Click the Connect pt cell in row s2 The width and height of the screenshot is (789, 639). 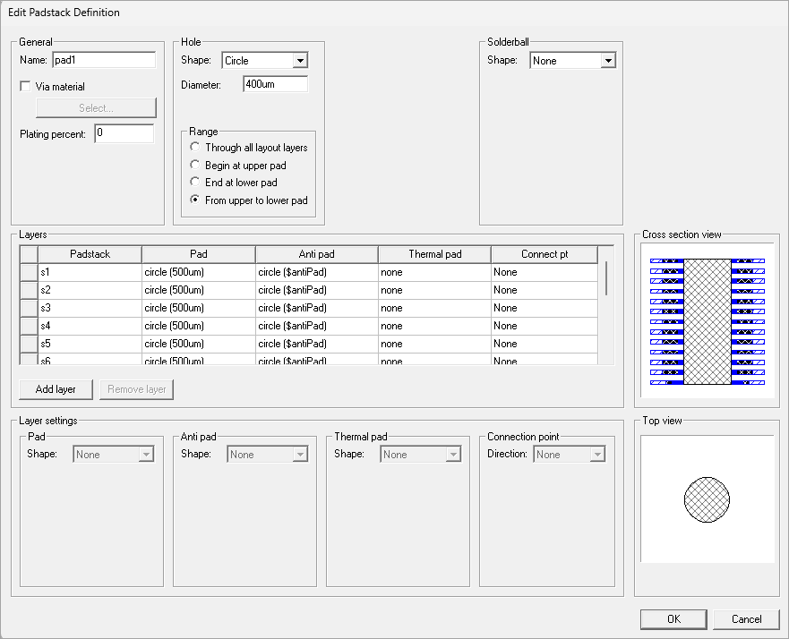545,290
